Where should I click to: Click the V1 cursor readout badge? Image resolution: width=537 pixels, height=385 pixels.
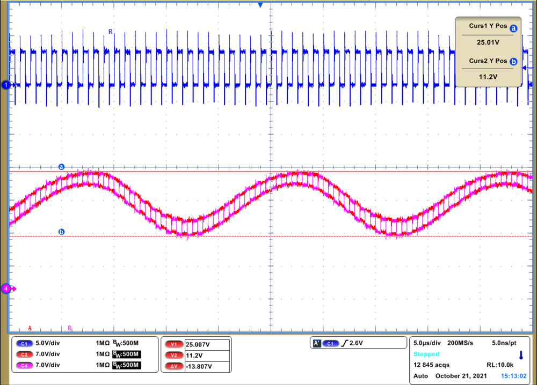pyautogui.click(x=173, y=344)
